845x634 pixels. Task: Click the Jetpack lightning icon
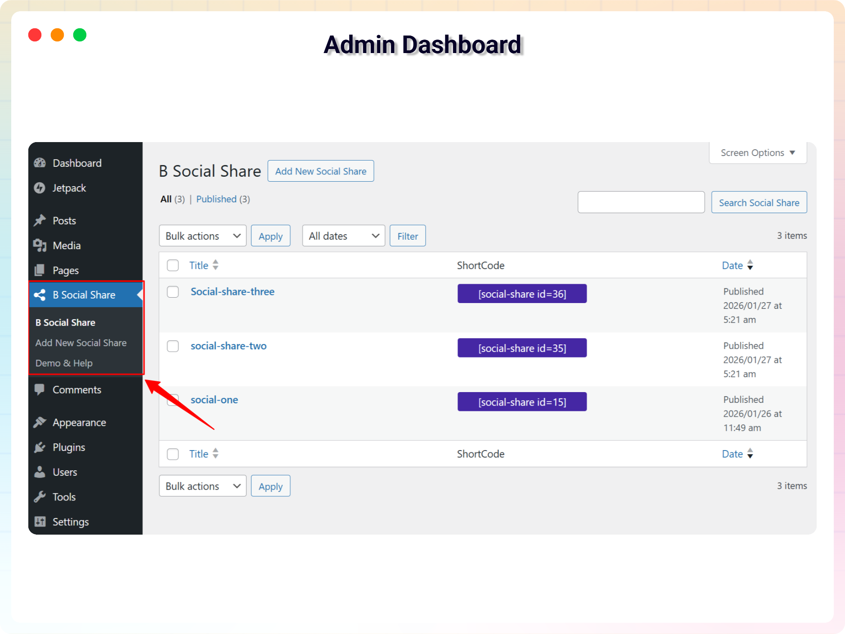(x=40, y=188)
